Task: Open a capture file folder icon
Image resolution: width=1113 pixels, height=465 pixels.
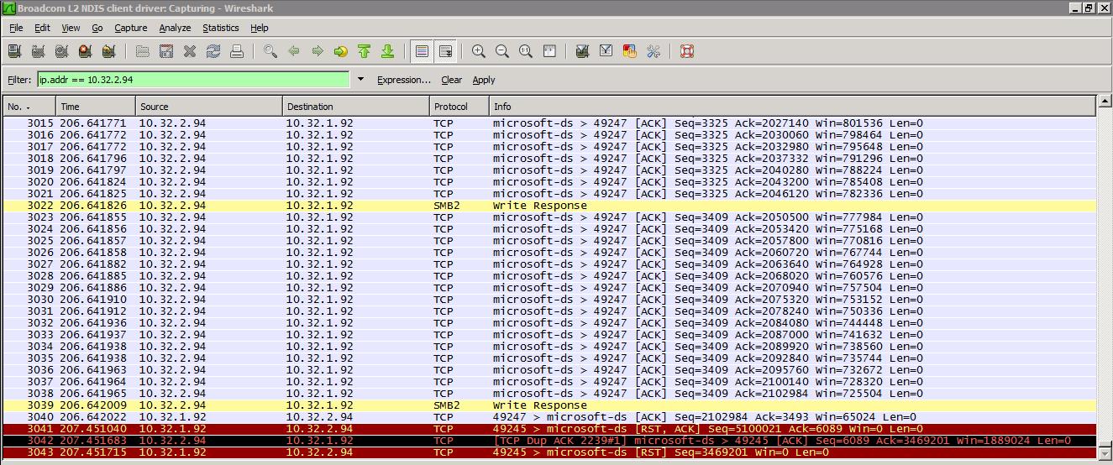Action: (143, 51)
